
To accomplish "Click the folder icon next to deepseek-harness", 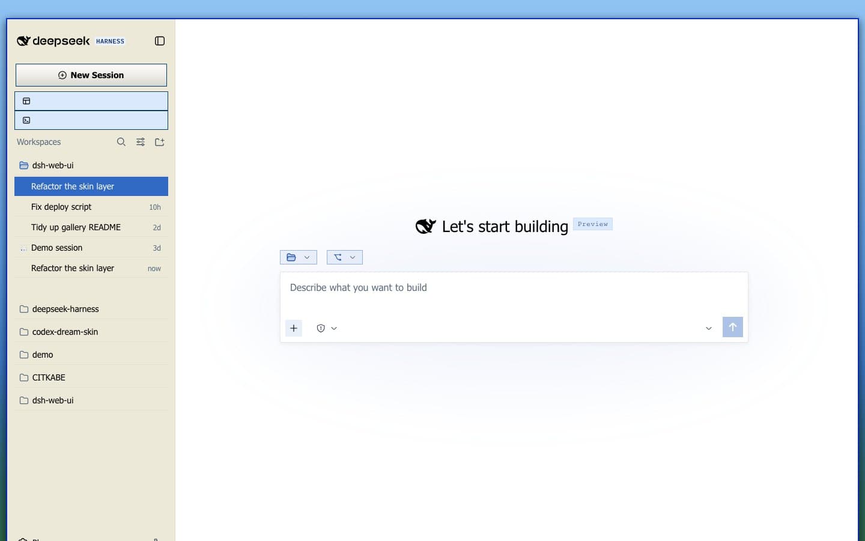I will tap(24, 309).
